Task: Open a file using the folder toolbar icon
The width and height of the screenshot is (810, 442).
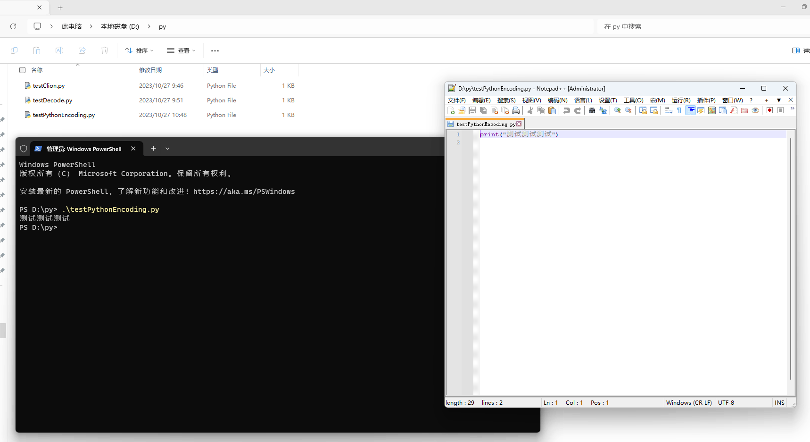Action: (x=462, y=110)
